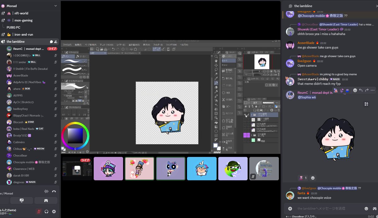Select the active Pen tool in stream
This screenshot has width=378, height=218.
point(216,83)
